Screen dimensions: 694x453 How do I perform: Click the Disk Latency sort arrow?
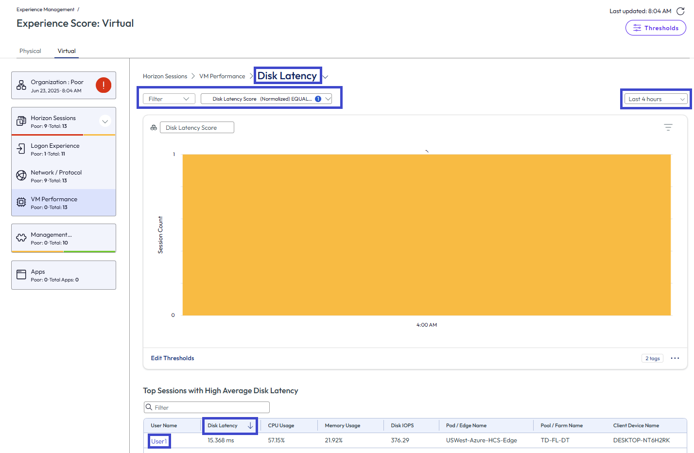pyautogui.click(x=250, y=425)
